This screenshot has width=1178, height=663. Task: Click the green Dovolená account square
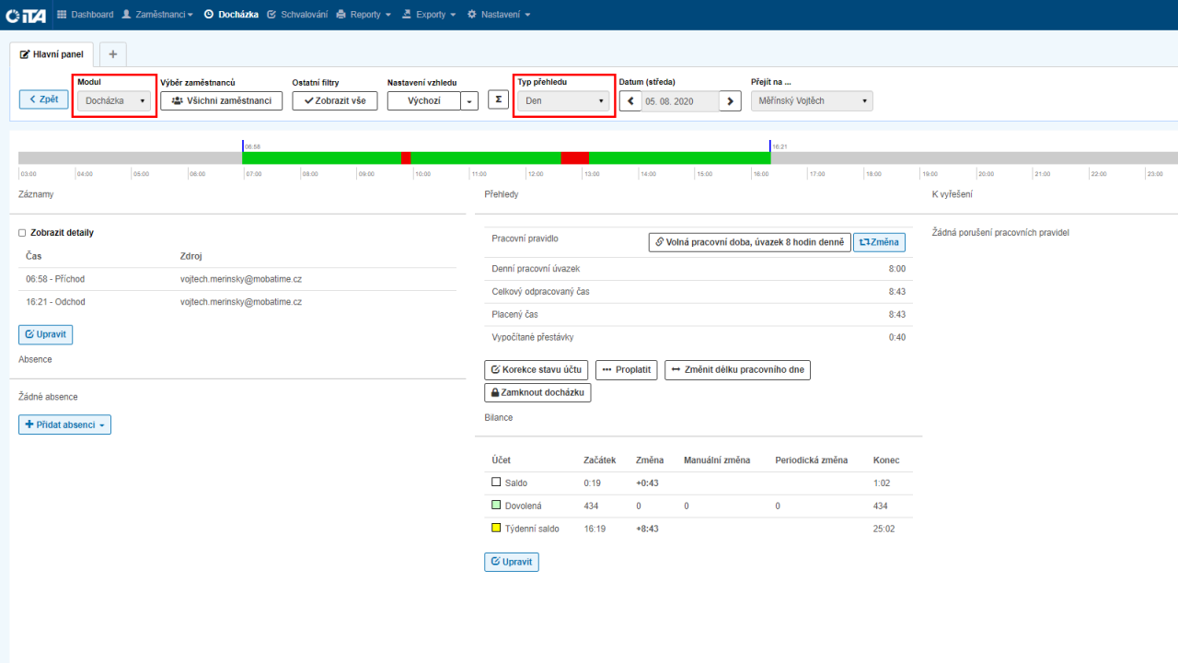[x=496, y=506]
